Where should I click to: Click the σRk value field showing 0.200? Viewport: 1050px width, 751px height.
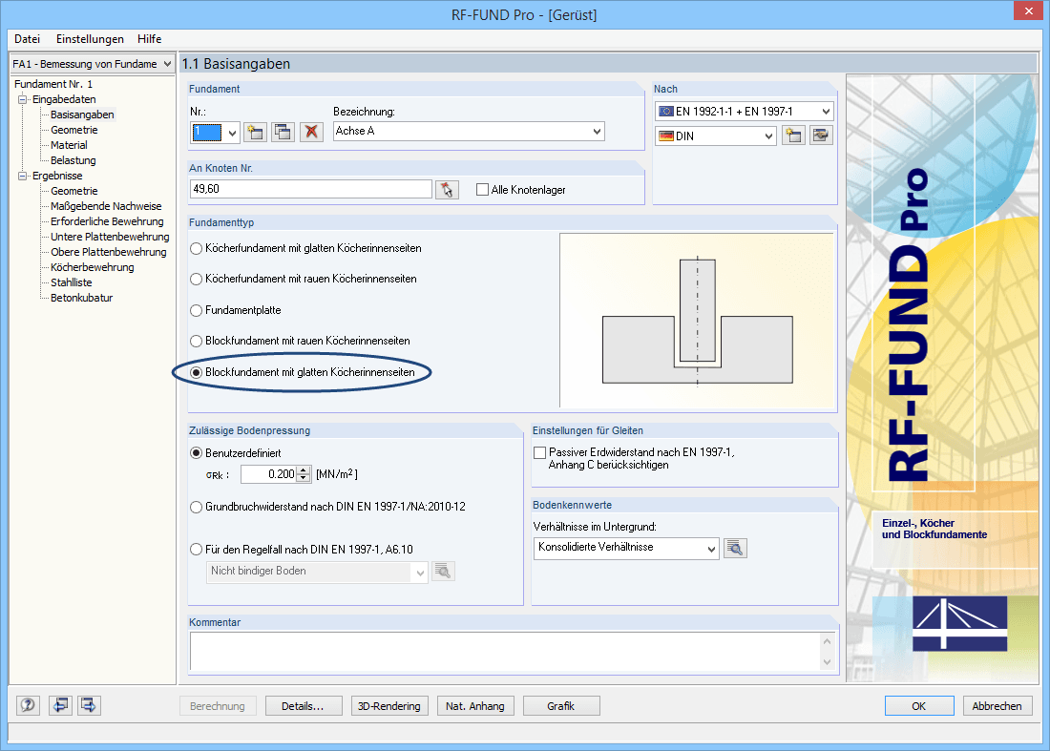tap(268, 474)
